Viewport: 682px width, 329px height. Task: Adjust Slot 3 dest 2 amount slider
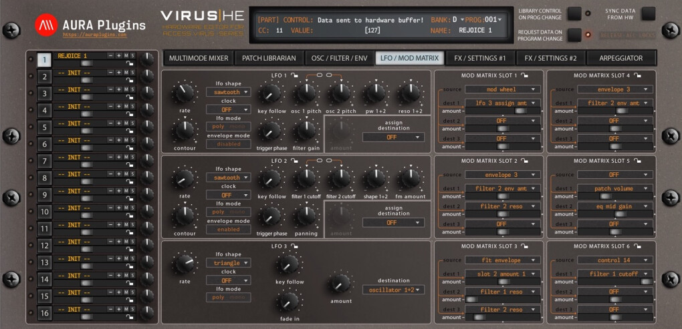503,300
